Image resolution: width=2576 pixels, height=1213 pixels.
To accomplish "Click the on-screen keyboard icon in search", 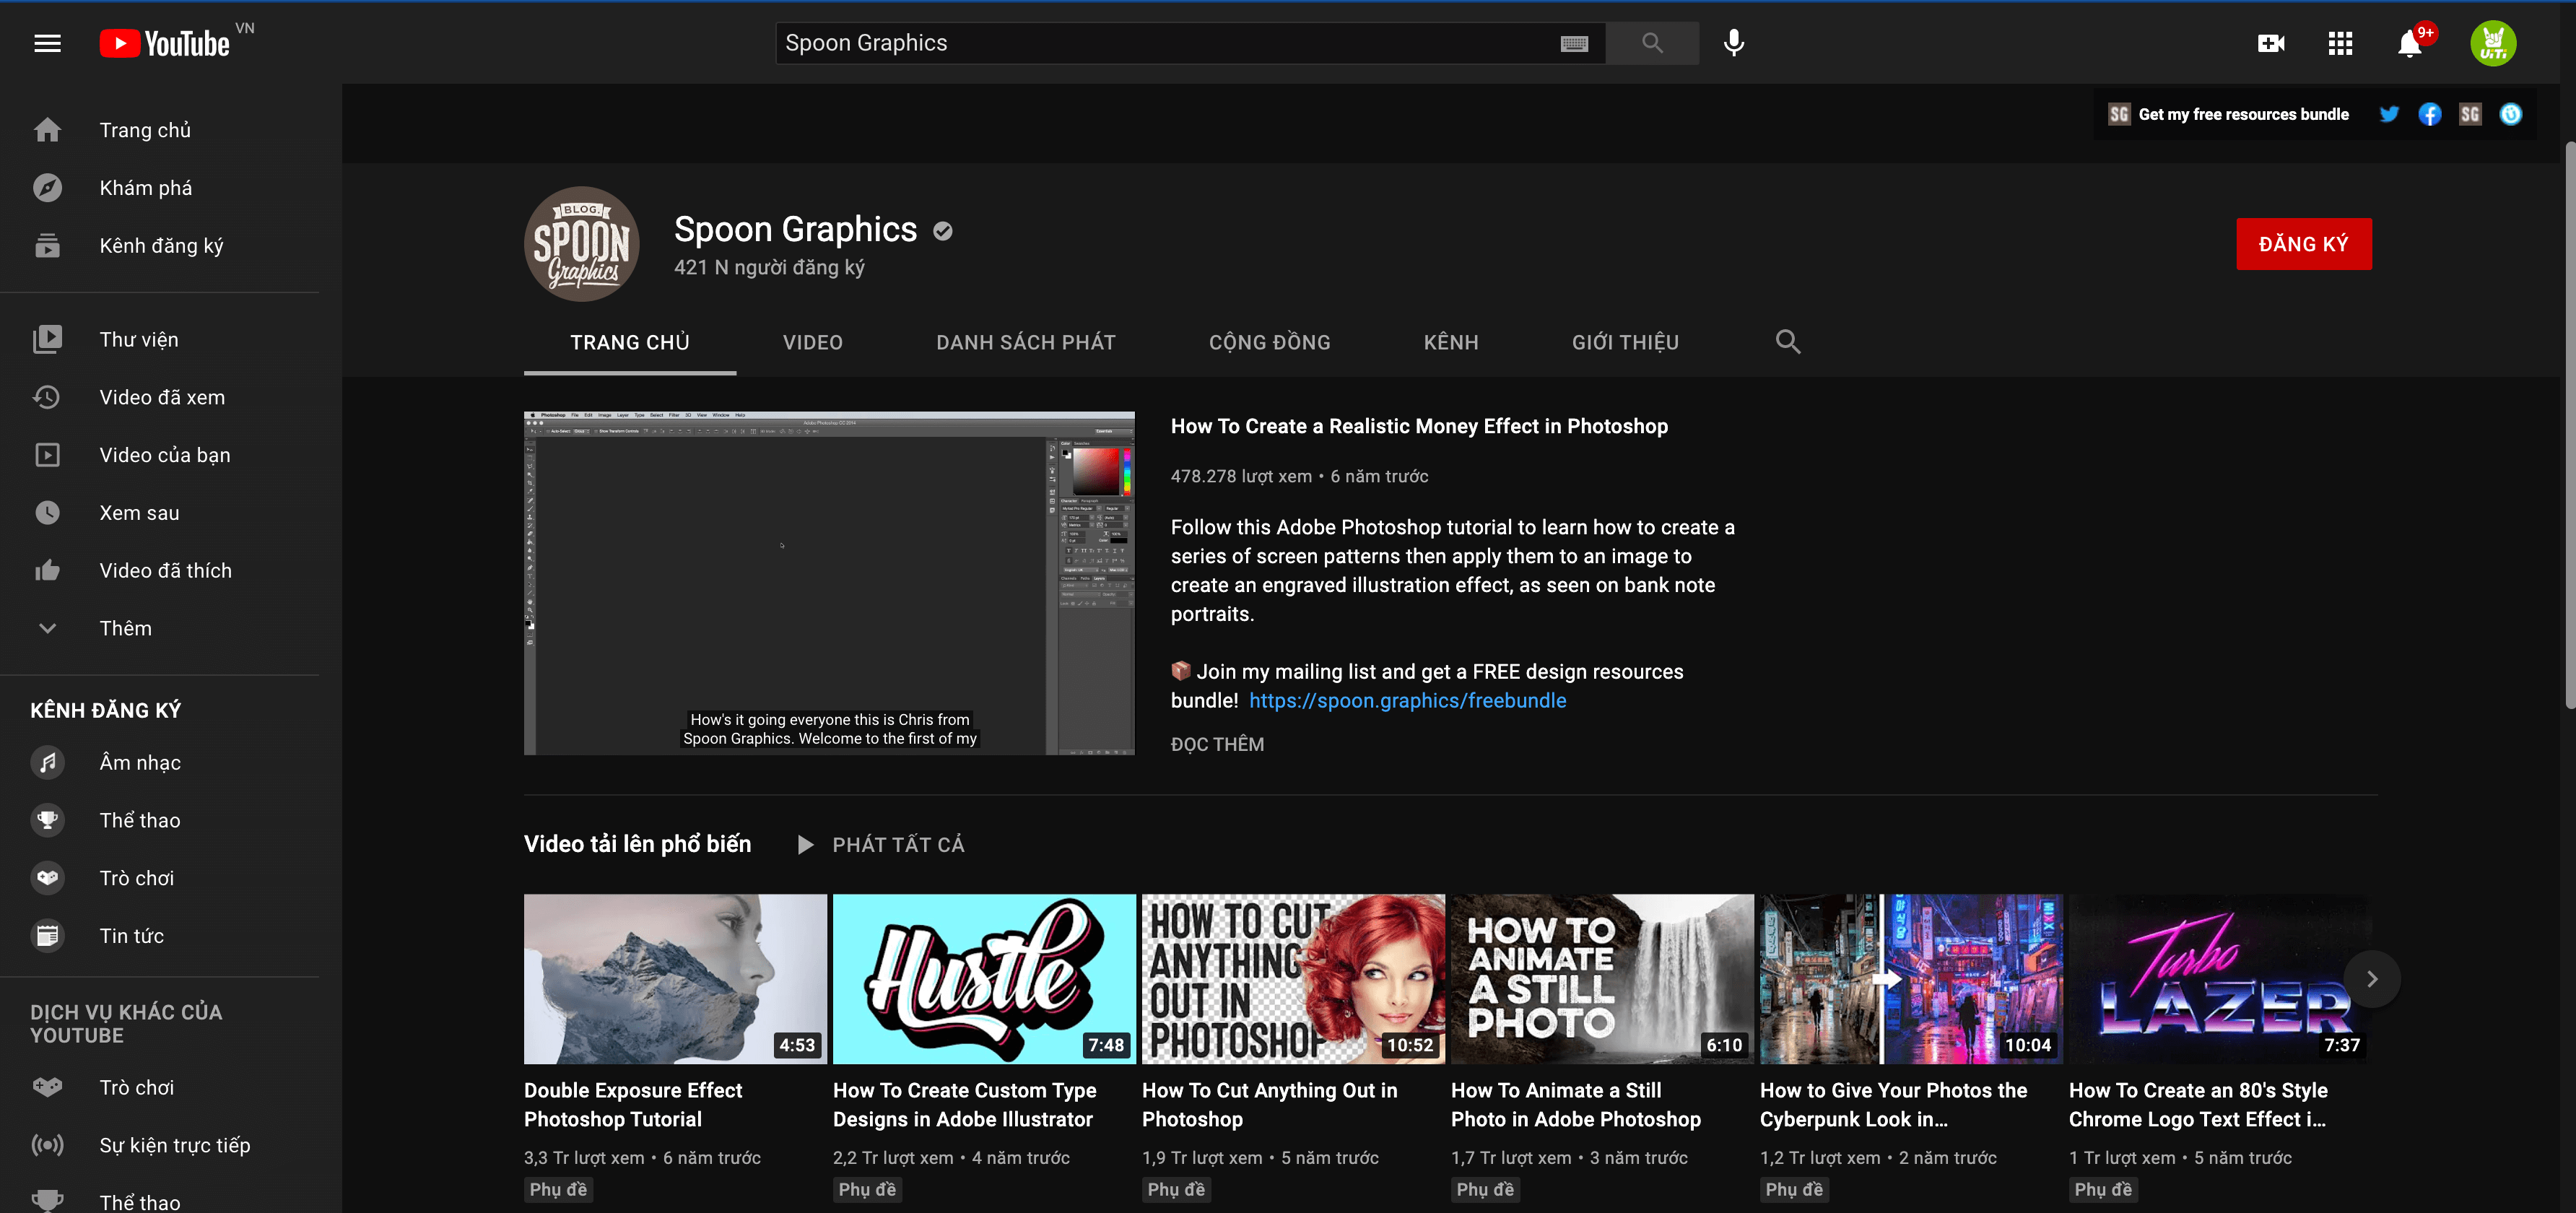I will (x=1574, y=43).
